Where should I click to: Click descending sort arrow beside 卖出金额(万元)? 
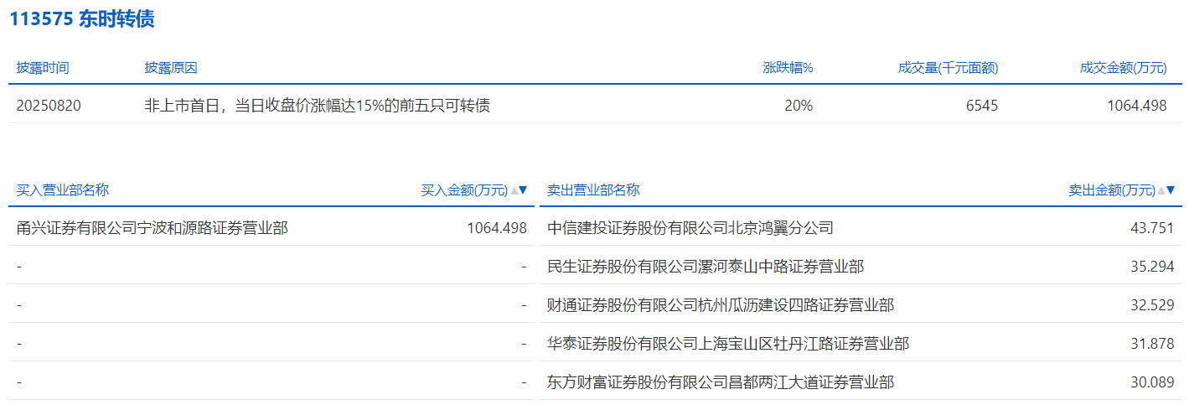pyautogui.click(x=1171, y=190)
